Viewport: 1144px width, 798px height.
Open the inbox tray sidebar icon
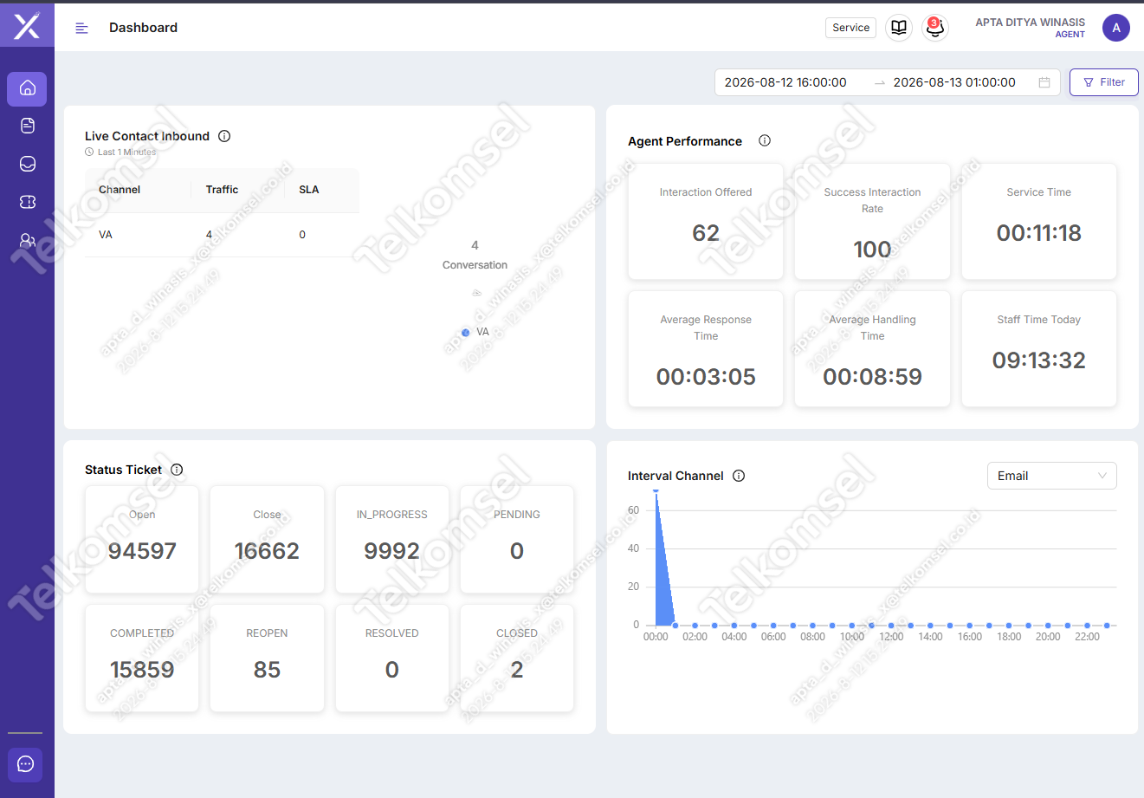coord(27,164)
